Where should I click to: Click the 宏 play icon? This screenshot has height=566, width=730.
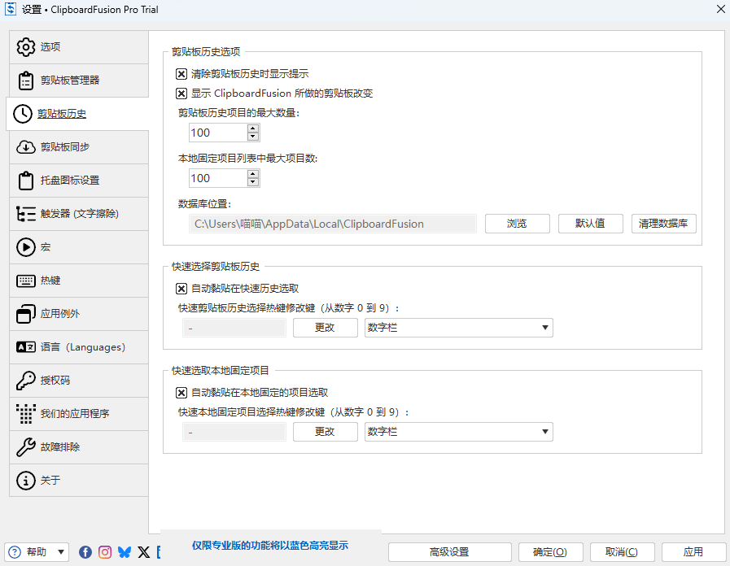26,247
